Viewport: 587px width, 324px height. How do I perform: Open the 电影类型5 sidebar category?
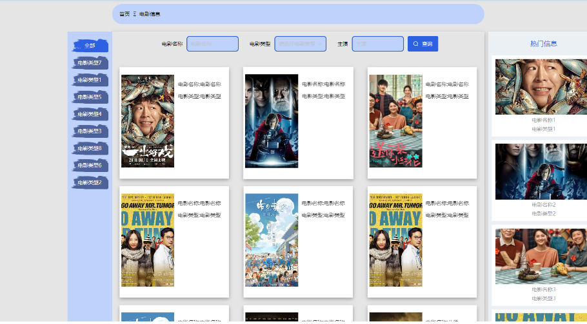[x=90, y=97]
